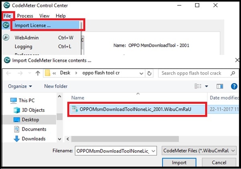
Task: Click the Cancel button
Action: (x=219, y=162)
